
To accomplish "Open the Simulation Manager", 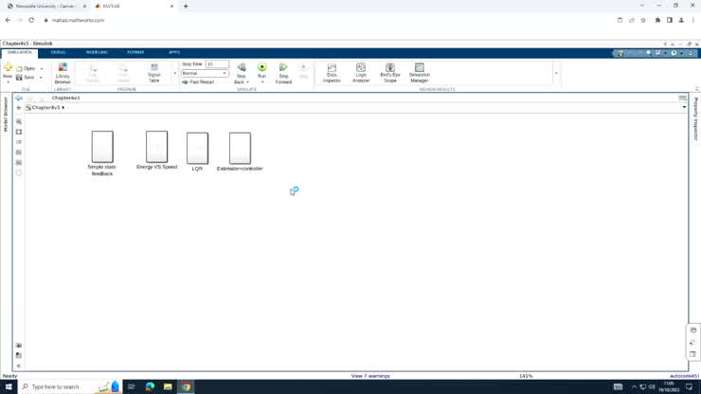I will click(x=420, y=72).
